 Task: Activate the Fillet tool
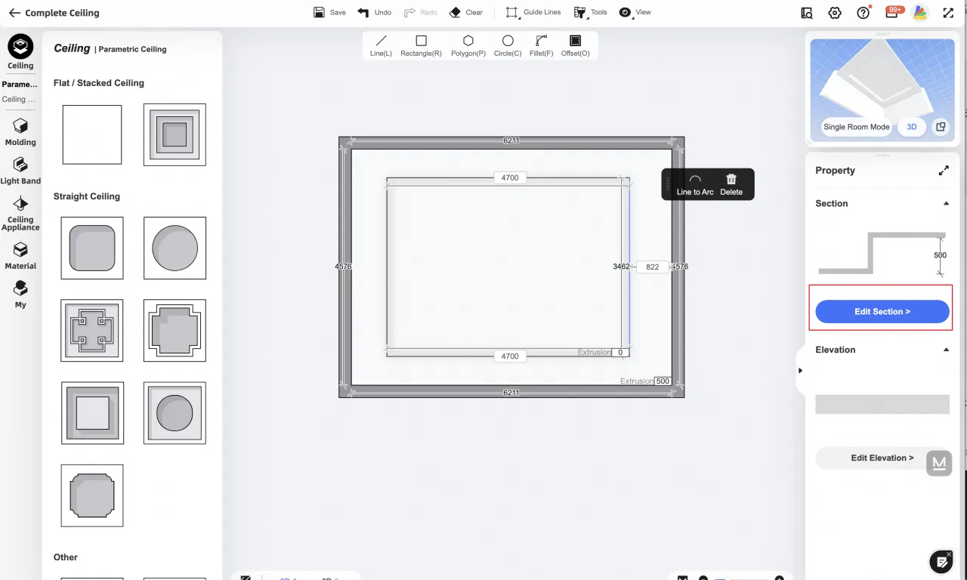[x=541, y=45]
